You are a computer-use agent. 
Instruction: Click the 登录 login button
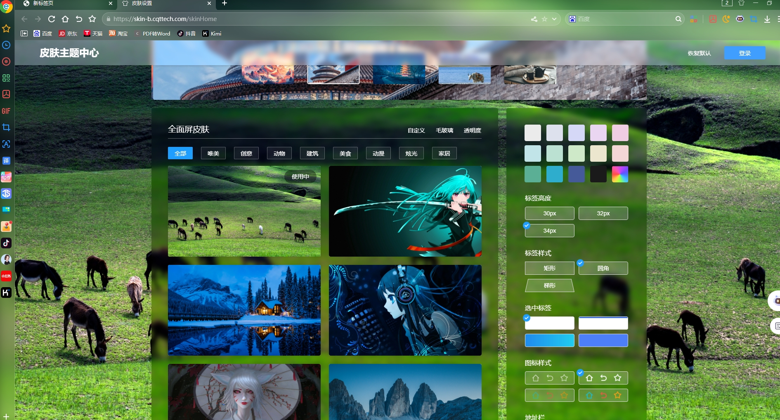(x=745, y=53)
